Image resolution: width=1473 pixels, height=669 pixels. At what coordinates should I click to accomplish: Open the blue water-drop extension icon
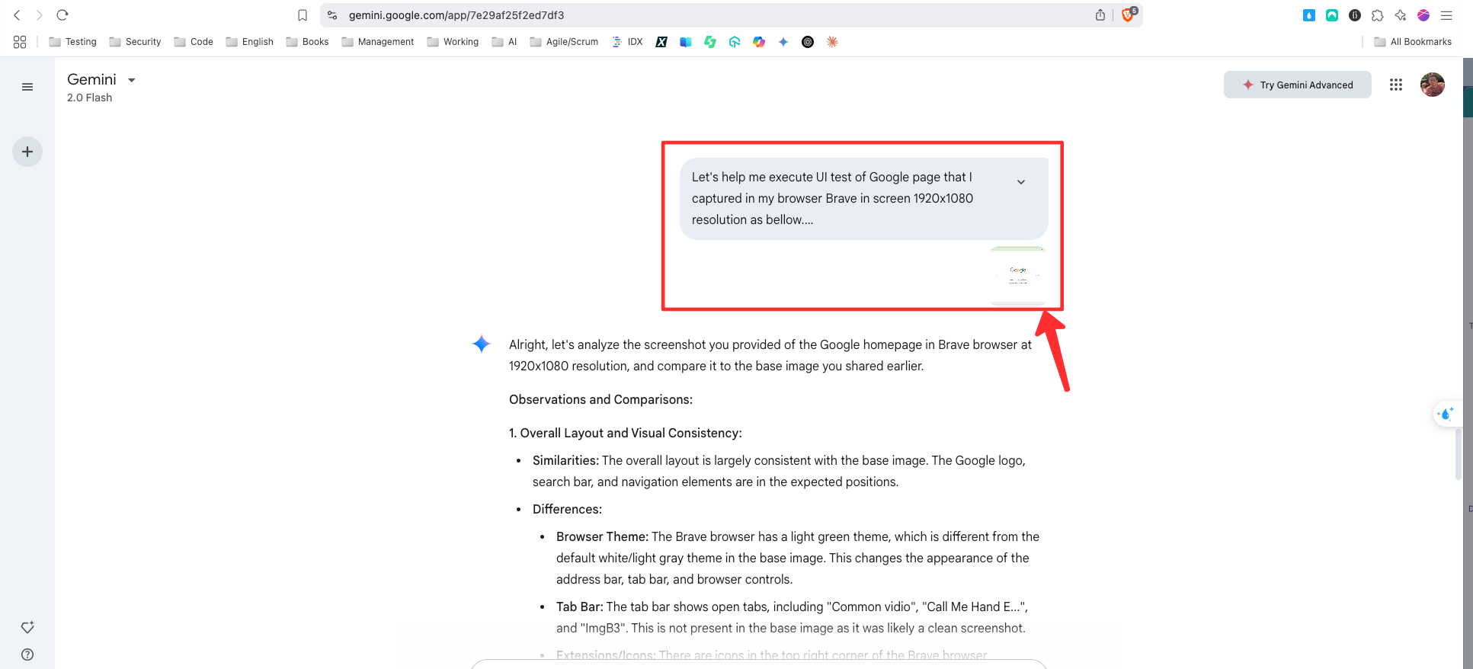(1309, 15)
